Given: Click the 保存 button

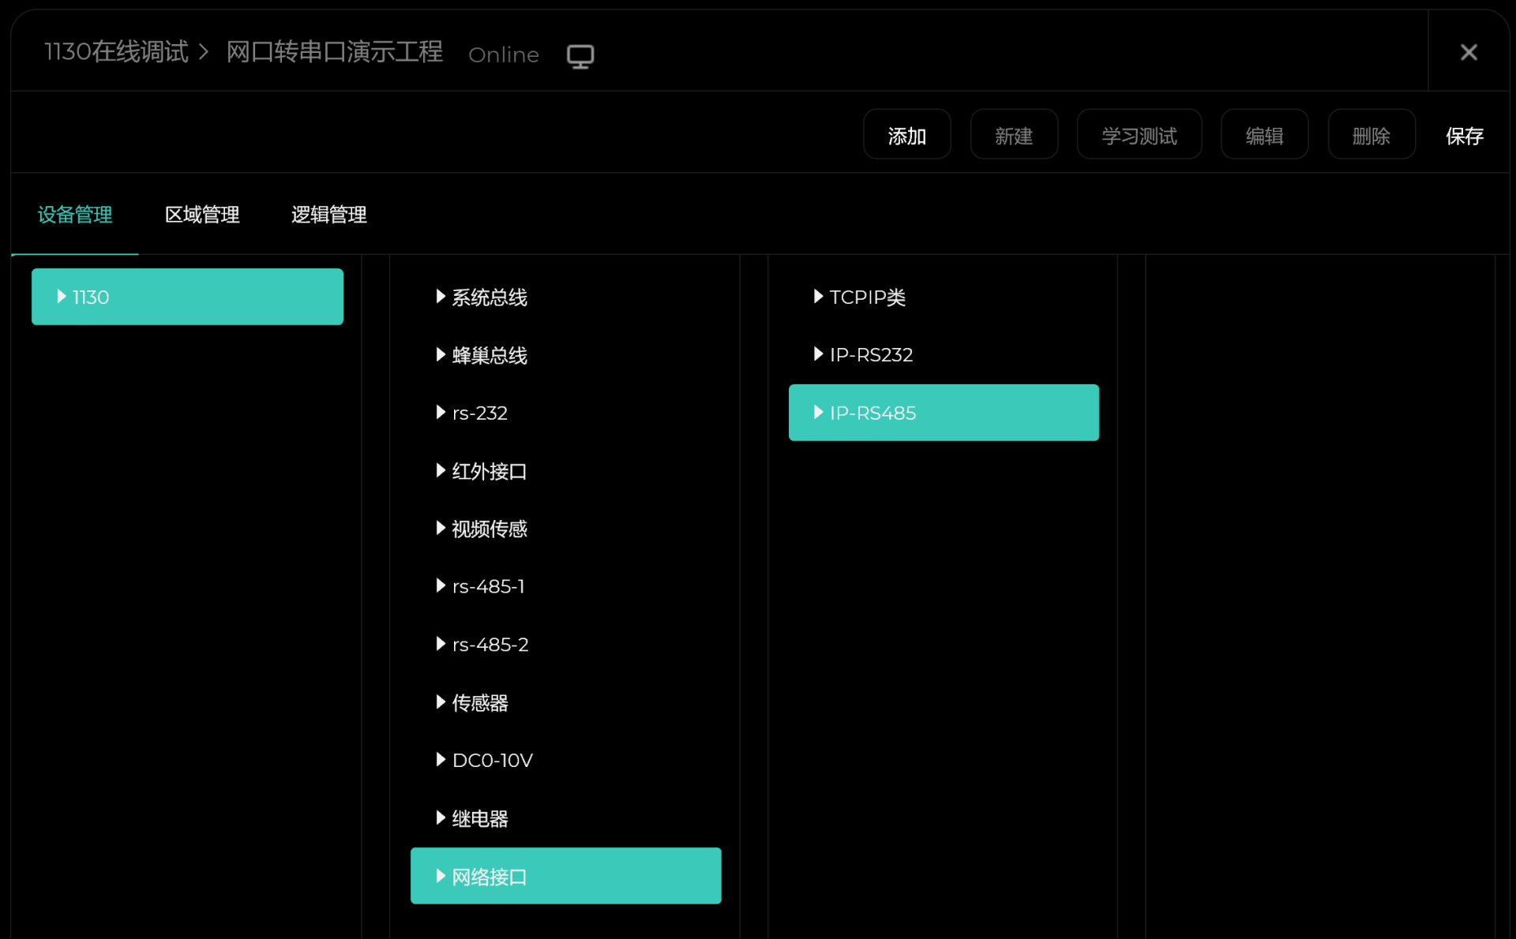Looking at the screenshot, I should tap(1464, 136).
